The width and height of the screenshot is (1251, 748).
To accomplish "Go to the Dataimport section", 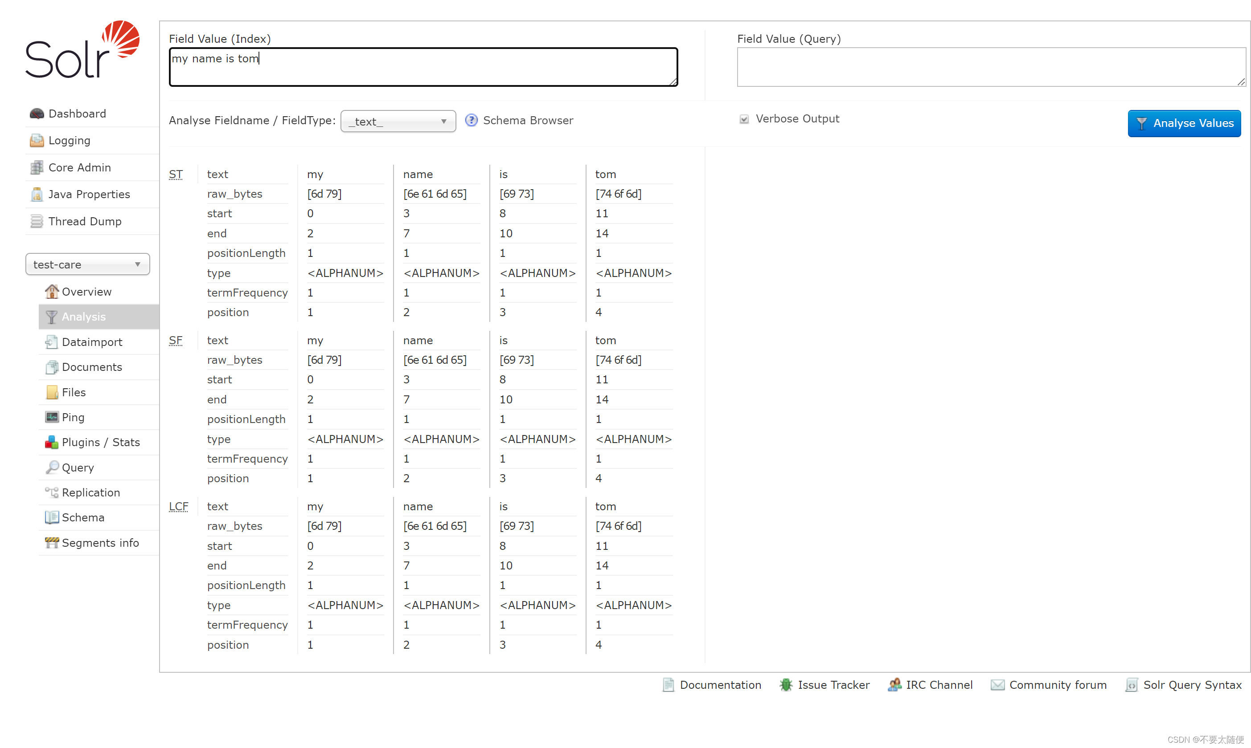I will tap(92, 342).
